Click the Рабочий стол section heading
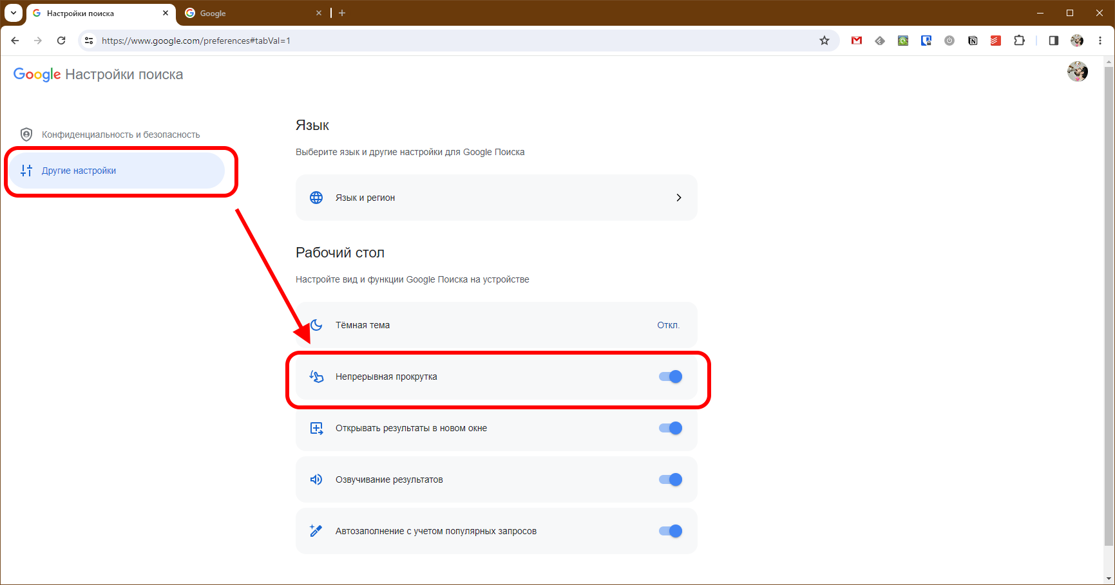This screenshot has width=1115, height=585. pyautogui.click(x=340, y=253)
